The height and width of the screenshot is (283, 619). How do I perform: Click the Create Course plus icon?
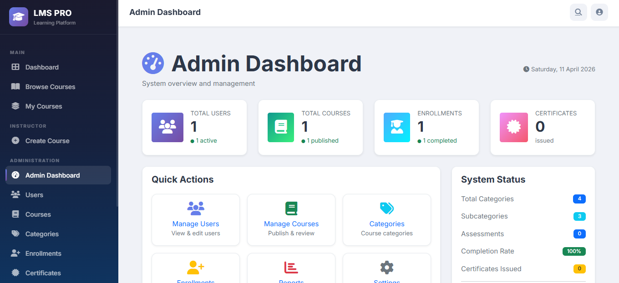pyautogui.click(x=15, y=141)
